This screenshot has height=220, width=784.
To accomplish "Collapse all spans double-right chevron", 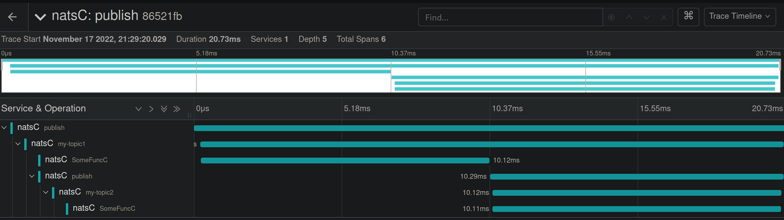I will pos(177,109).
